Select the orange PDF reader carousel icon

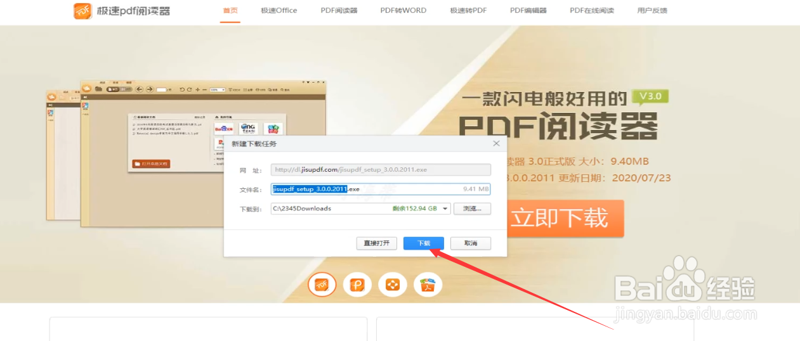pos(322,285)
